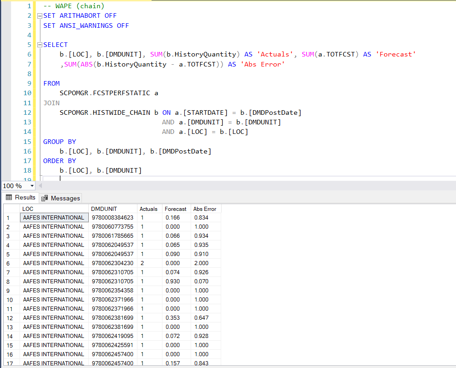456x368 pixels.
Task: Click the SET ANSI_WARNINGS OFF line
Action: (x=86, y=26)
